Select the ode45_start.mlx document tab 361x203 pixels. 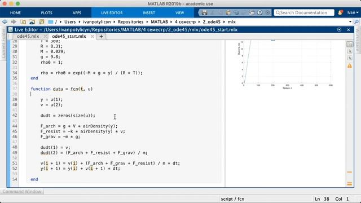69,36
